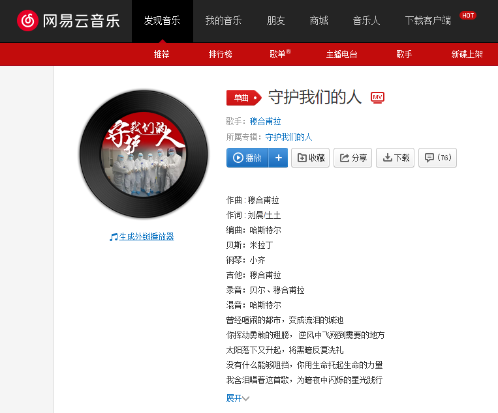498x413 pixels.
Task: Click the 单曲 tag badge
Action: coord(243,98)
